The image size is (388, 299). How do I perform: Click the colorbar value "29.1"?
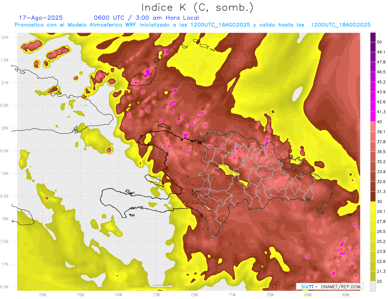[x=381, y=212]
